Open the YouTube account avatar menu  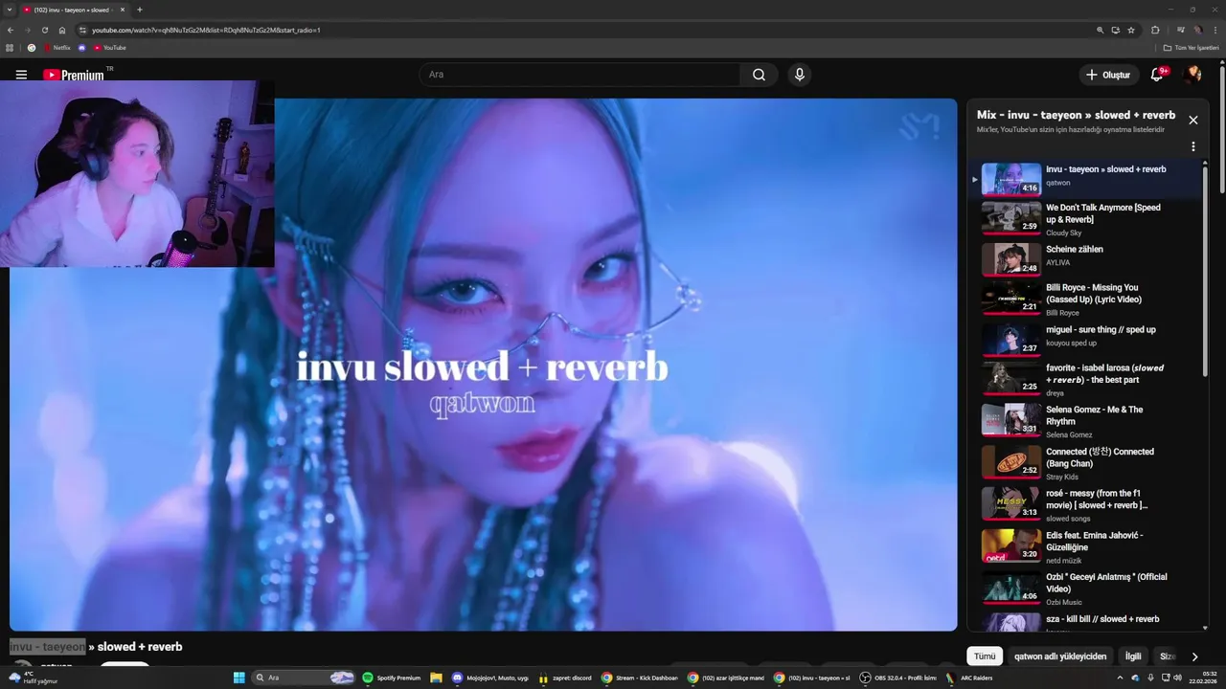(x=1192, y=75)
